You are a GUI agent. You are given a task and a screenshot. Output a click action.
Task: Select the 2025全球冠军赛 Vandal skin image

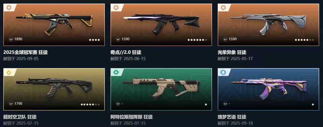click(54, 25)
